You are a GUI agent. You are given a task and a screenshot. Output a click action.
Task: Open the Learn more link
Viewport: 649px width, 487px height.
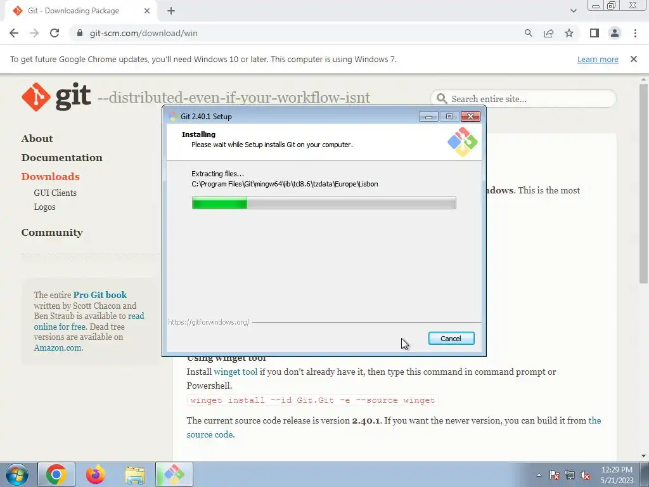(598, 59)
